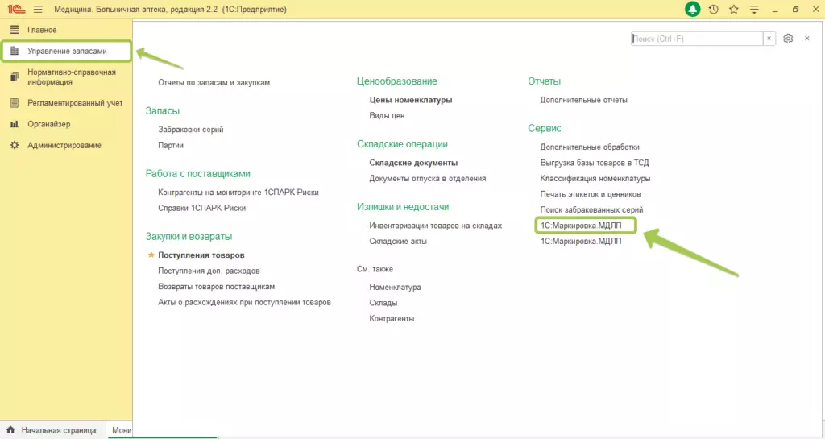Open the highlighted 1С:Маркировка.МДЛП link
The height and width of the screenshot is (439, 825).
[x=581, y=226]
